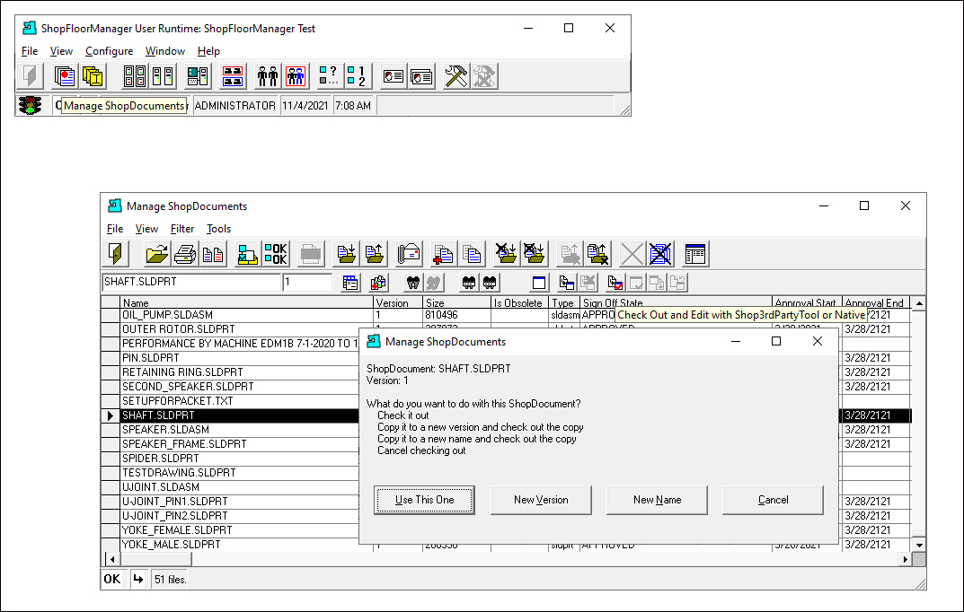
Task: Click the vertical scrollbar down arrow
Action: [918, 545]
